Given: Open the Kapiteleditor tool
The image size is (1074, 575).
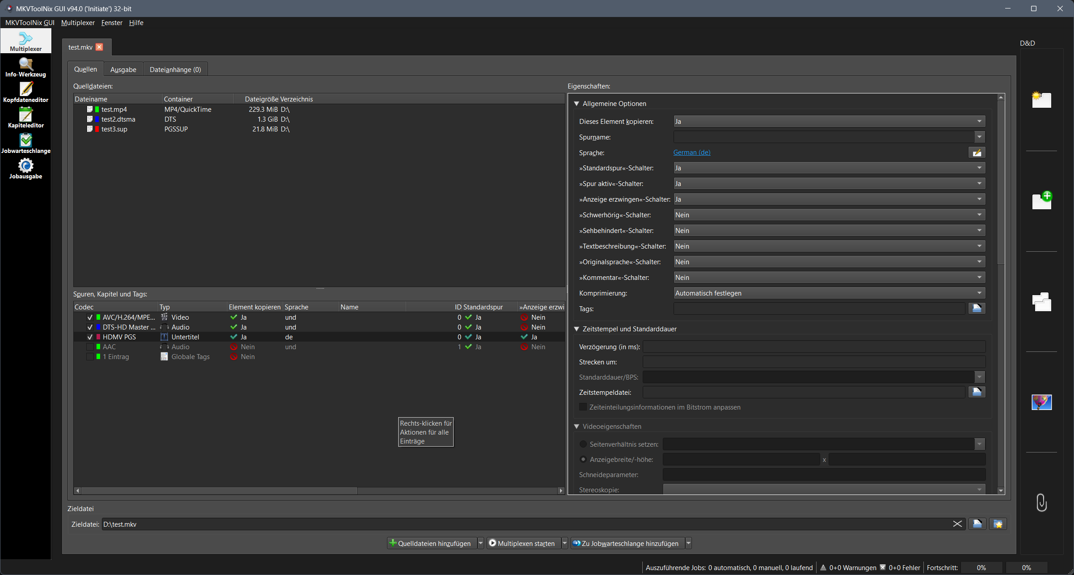Looking at the screenshot, I should point(25,118).
